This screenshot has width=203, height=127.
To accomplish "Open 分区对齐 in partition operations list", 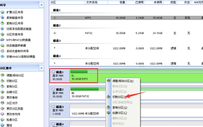I will pyautogui.click(x=12, y=103).
